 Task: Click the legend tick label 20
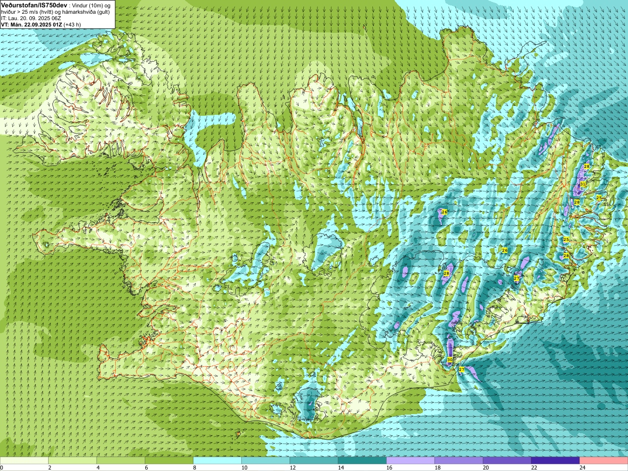[x=486, y=468]
